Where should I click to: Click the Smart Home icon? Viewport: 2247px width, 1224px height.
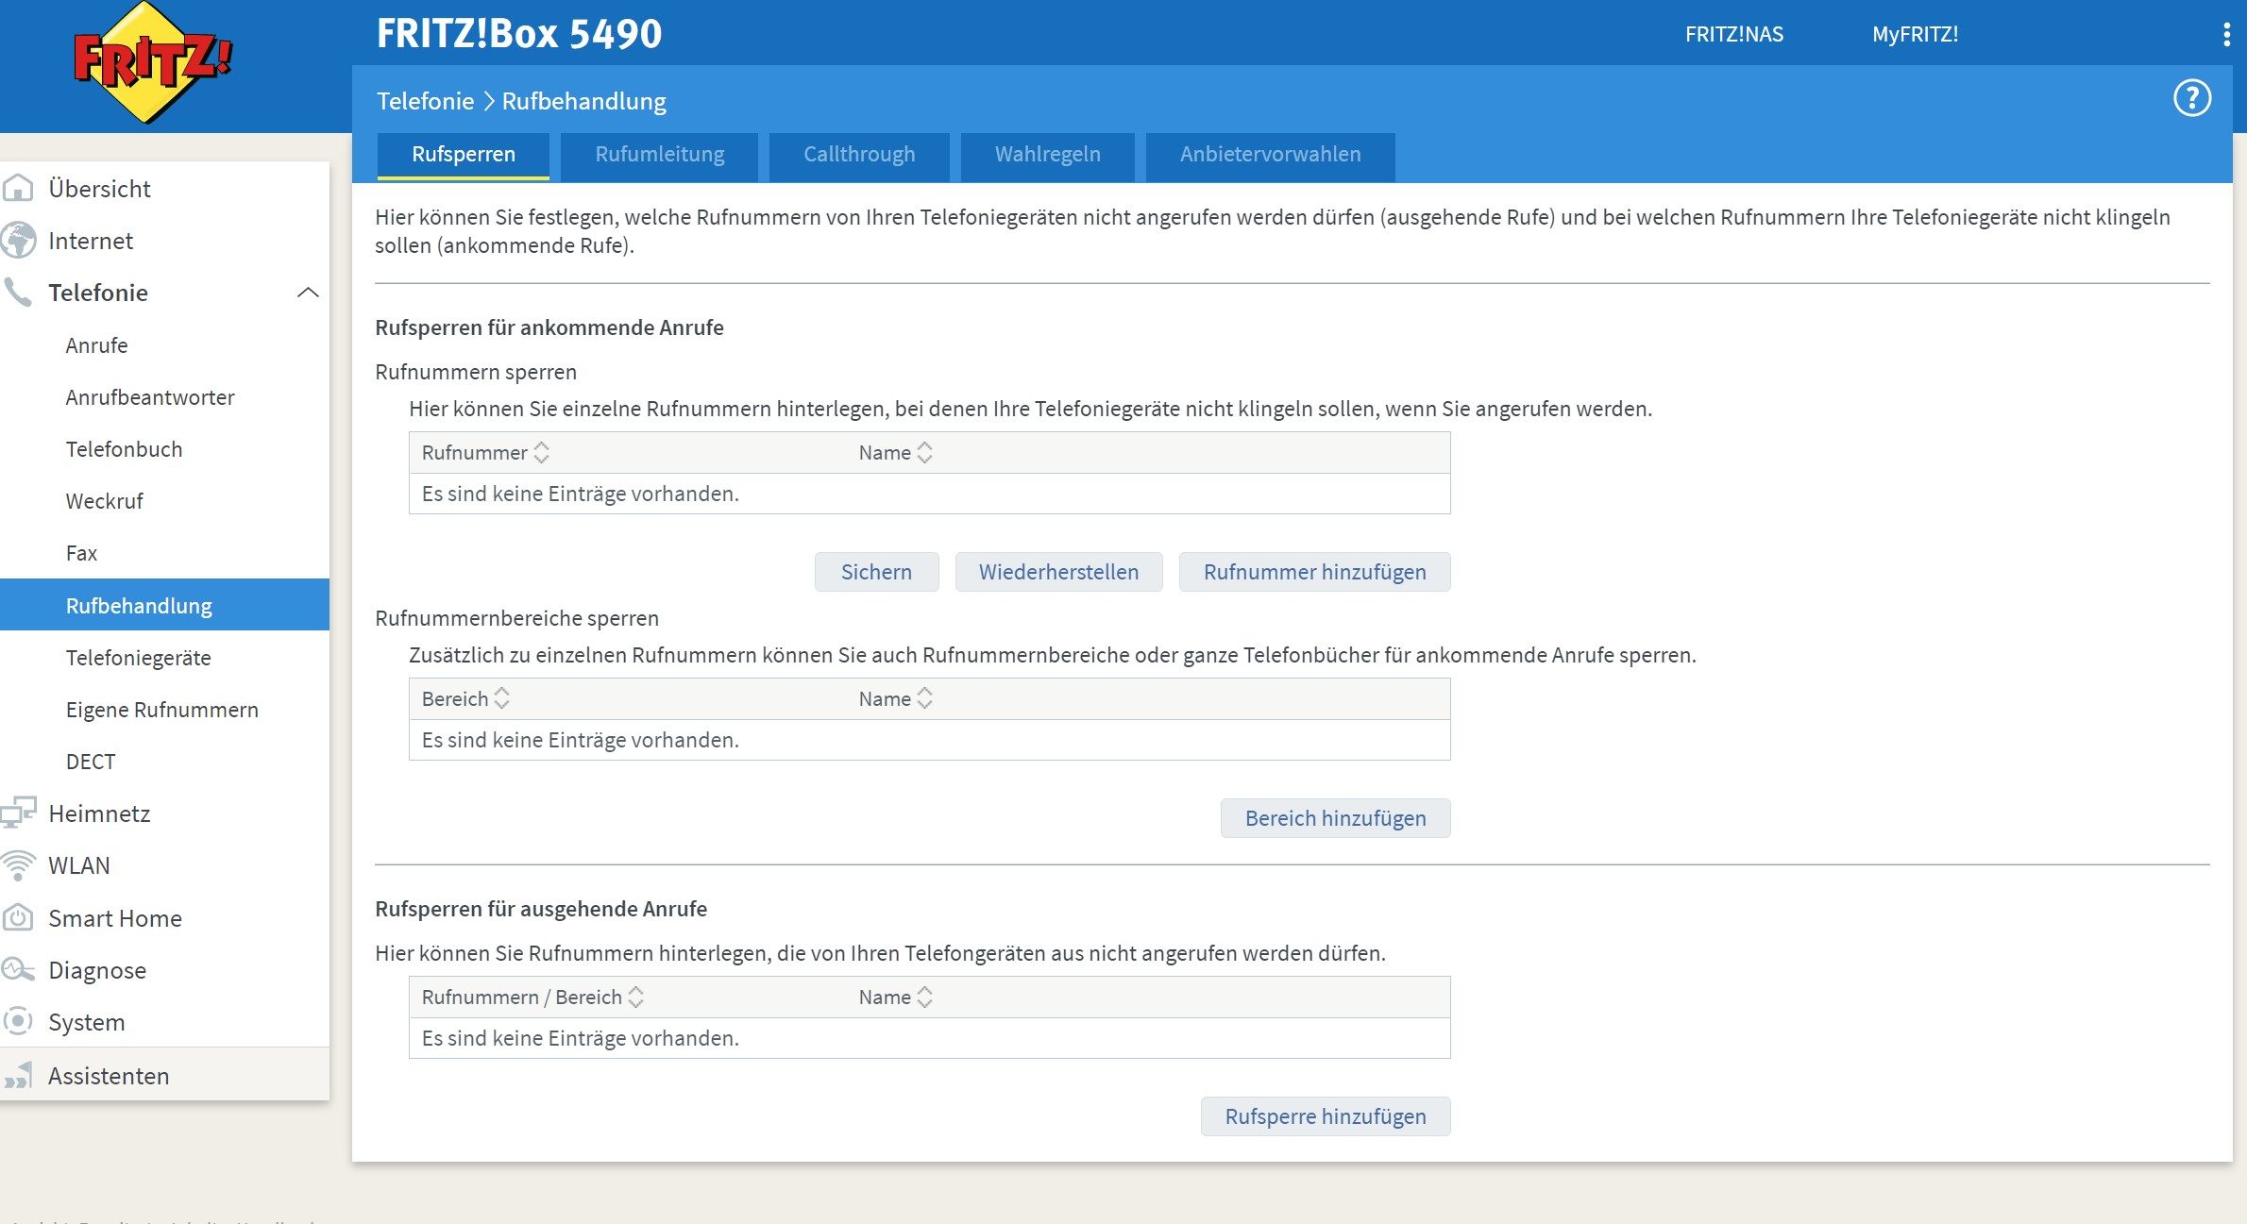pos(19,917)
